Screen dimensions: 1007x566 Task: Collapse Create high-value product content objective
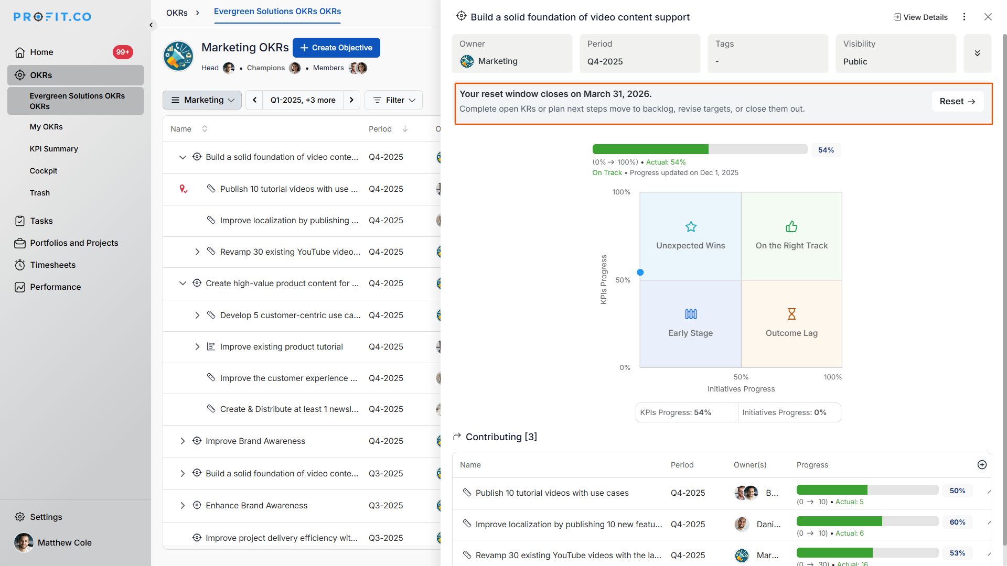pyautogui.click(x=183, y=284)
